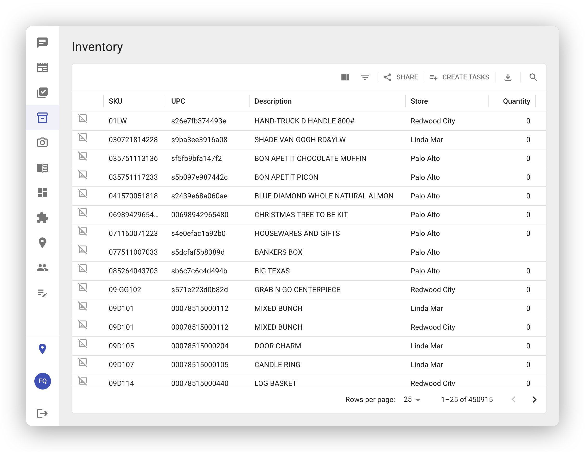
Task: Open the locations map pin section
Action: pyautogui.click(x=42, y=242)
